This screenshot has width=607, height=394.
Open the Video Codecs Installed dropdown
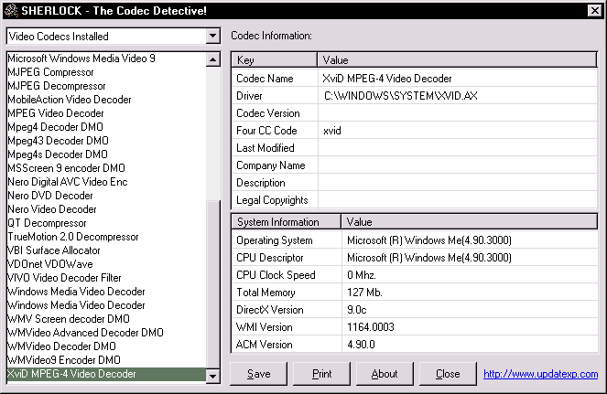coord(212,37)
